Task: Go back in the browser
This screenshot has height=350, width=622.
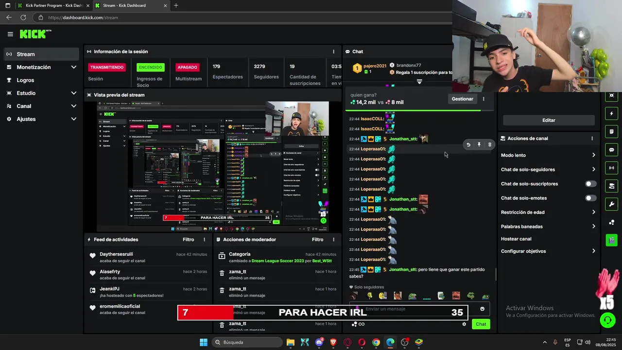Action: [x=9, y=17]
